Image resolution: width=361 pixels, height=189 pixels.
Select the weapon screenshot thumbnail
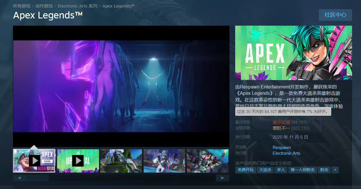121,160
